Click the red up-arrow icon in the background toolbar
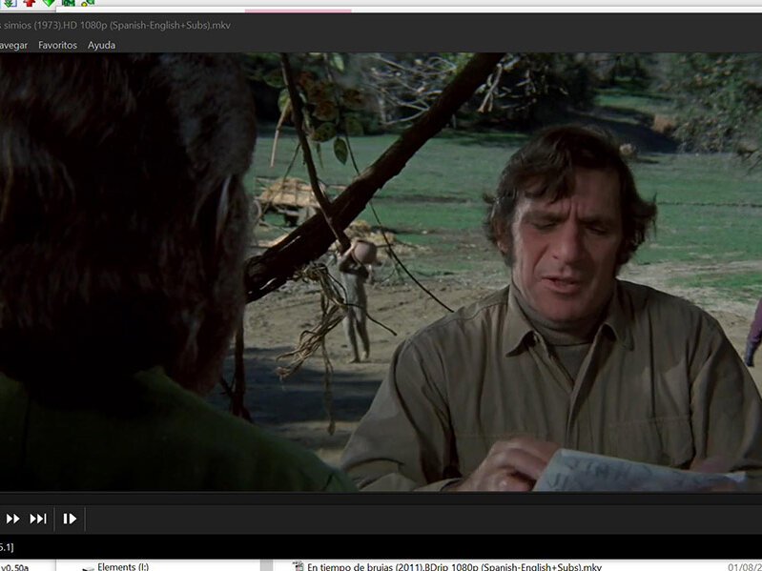This screenshot has height=571, width=762. pos(30,3)
